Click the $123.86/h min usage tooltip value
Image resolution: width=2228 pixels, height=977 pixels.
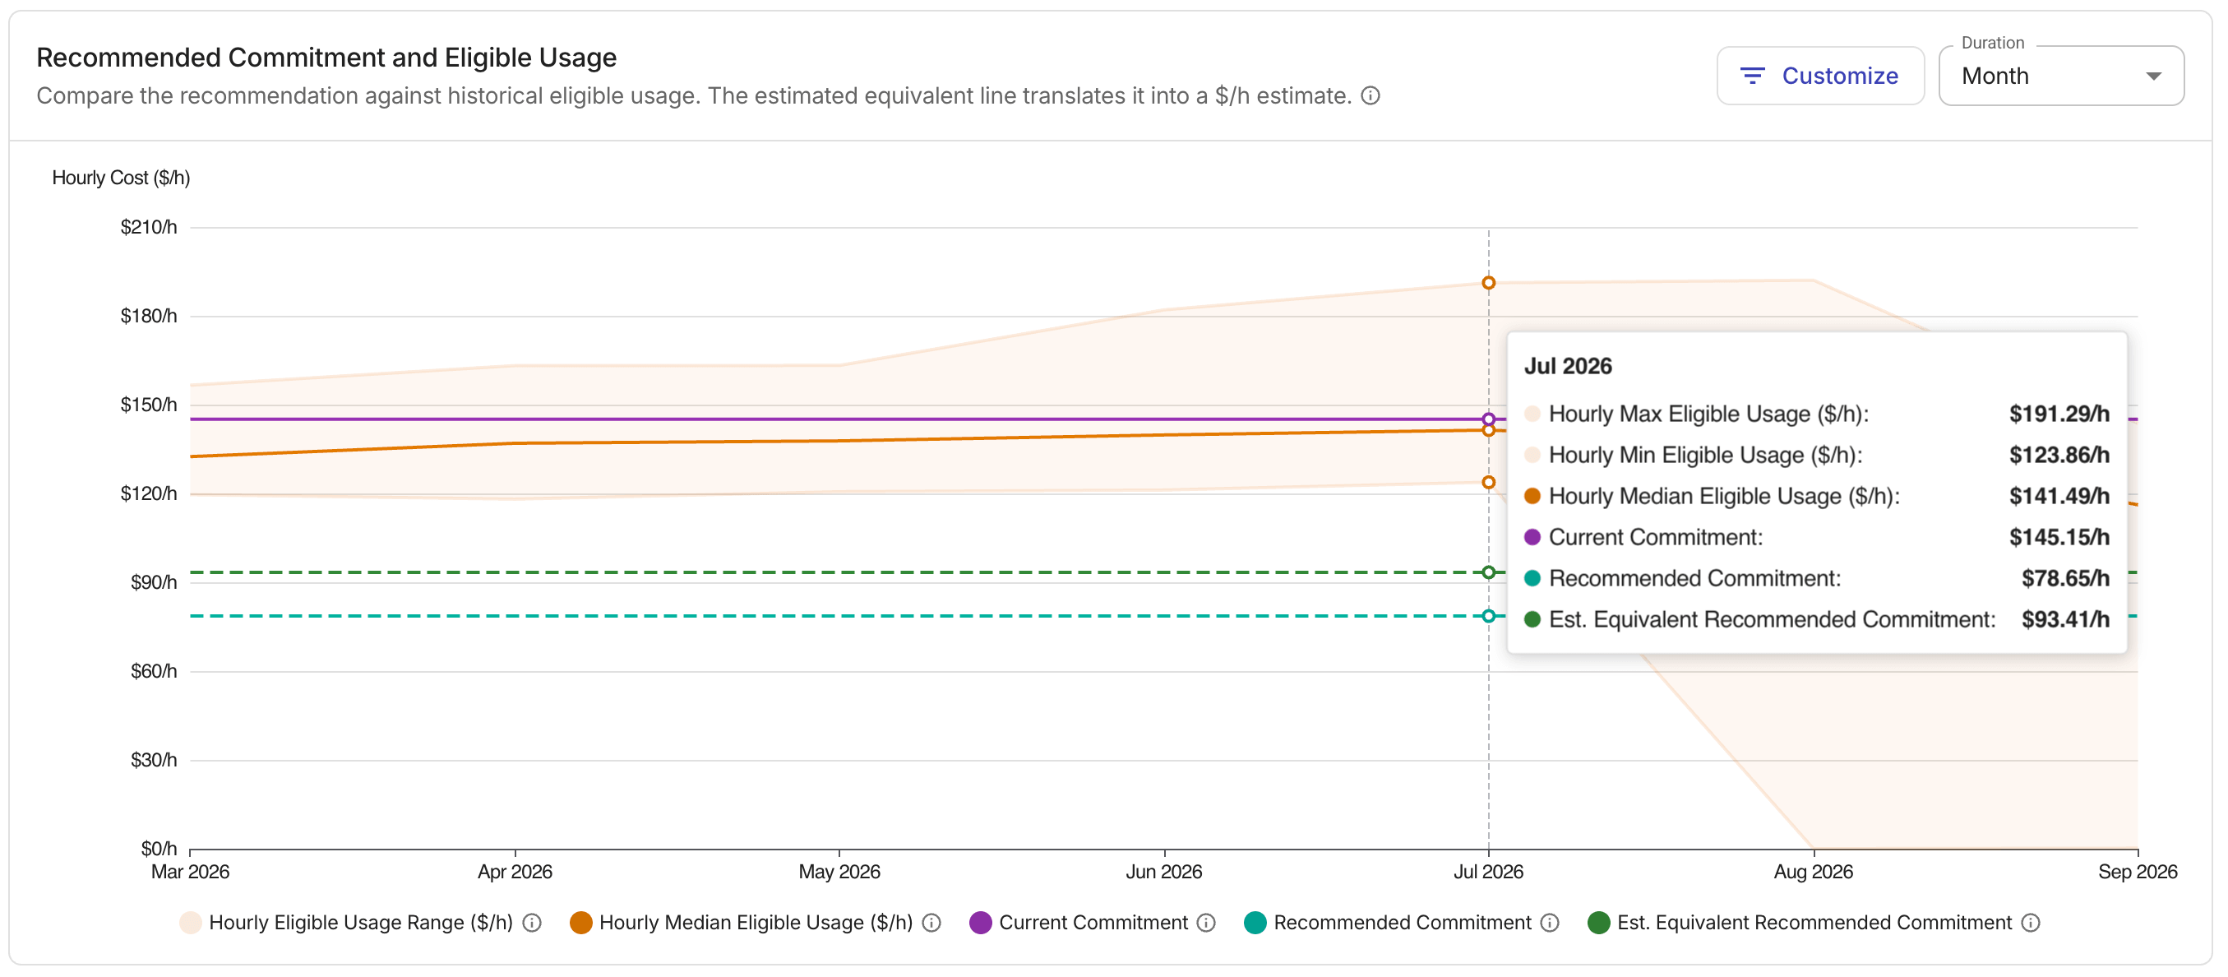[x=2059, y=455]
